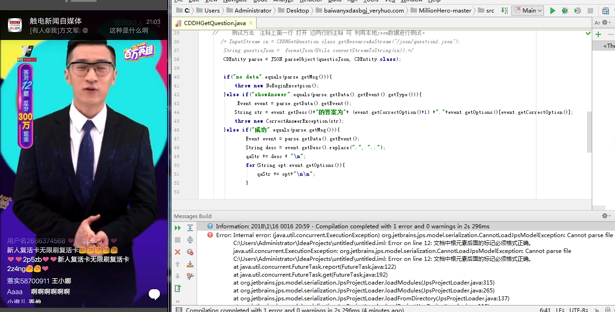615x312 pixels.
Task: Run the Main configuration
Action: click(552, 11)
